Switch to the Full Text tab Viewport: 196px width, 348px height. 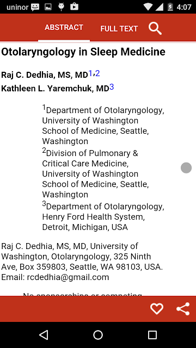[x=119, y=29]
